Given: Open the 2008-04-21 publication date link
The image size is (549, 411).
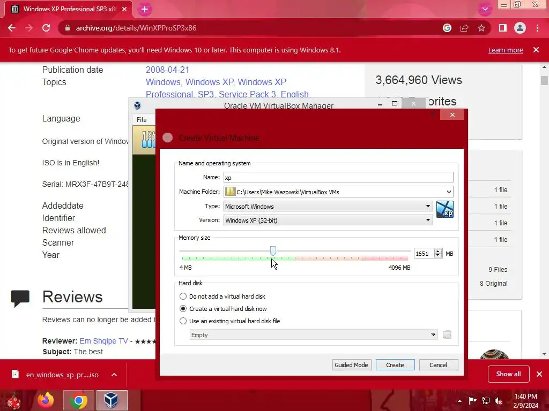Looking at the screenshot, I should pos(167,70).
